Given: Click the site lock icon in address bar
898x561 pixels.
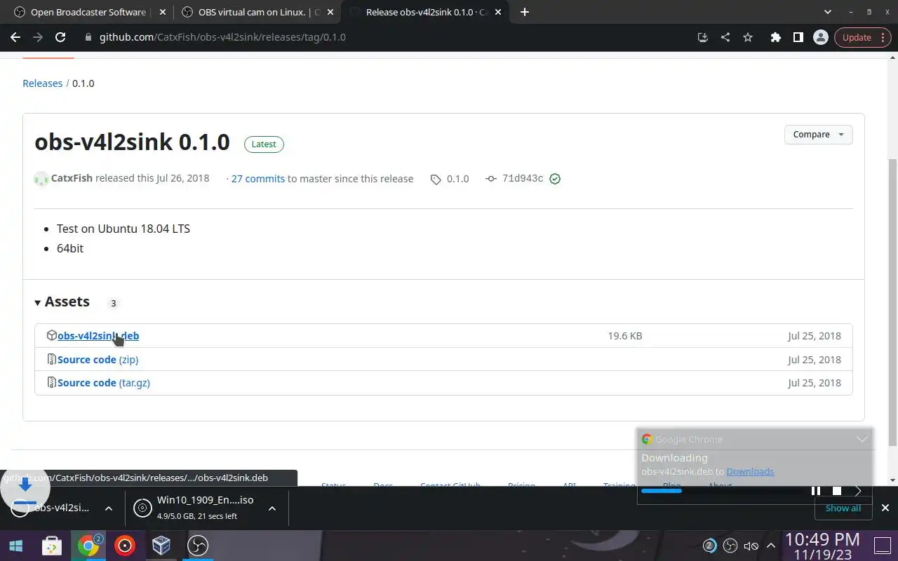Looking at the screenshot, I should 88,37.
